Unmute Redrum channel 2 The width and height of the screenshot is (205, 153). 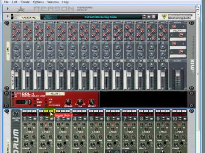coord(41,111)
